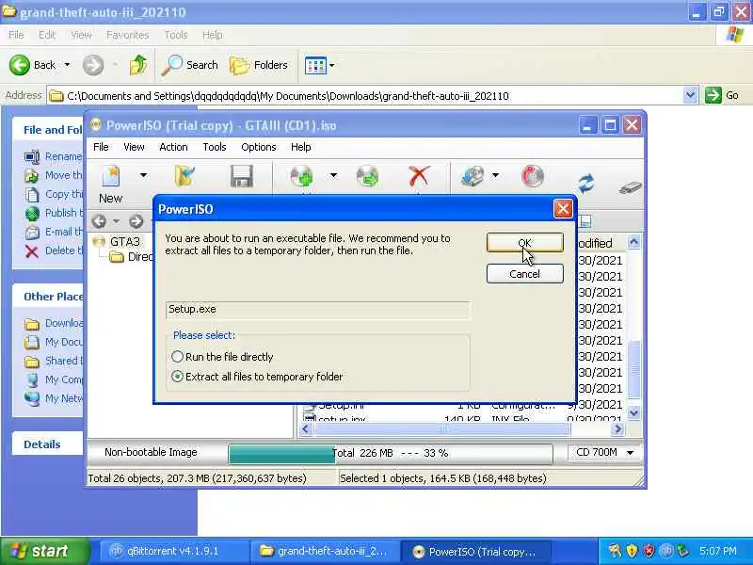Open PowerISO Tools menu
Viewport: 753px width, 565px height.
pyautogui.click(x=215, y=147)
